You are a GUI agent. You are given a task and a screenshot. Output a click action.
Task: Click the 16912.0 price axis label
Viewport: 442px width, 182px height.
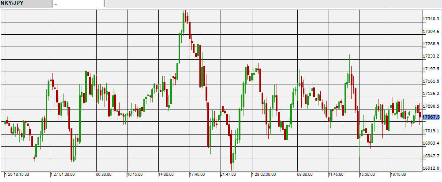point(431,168)
